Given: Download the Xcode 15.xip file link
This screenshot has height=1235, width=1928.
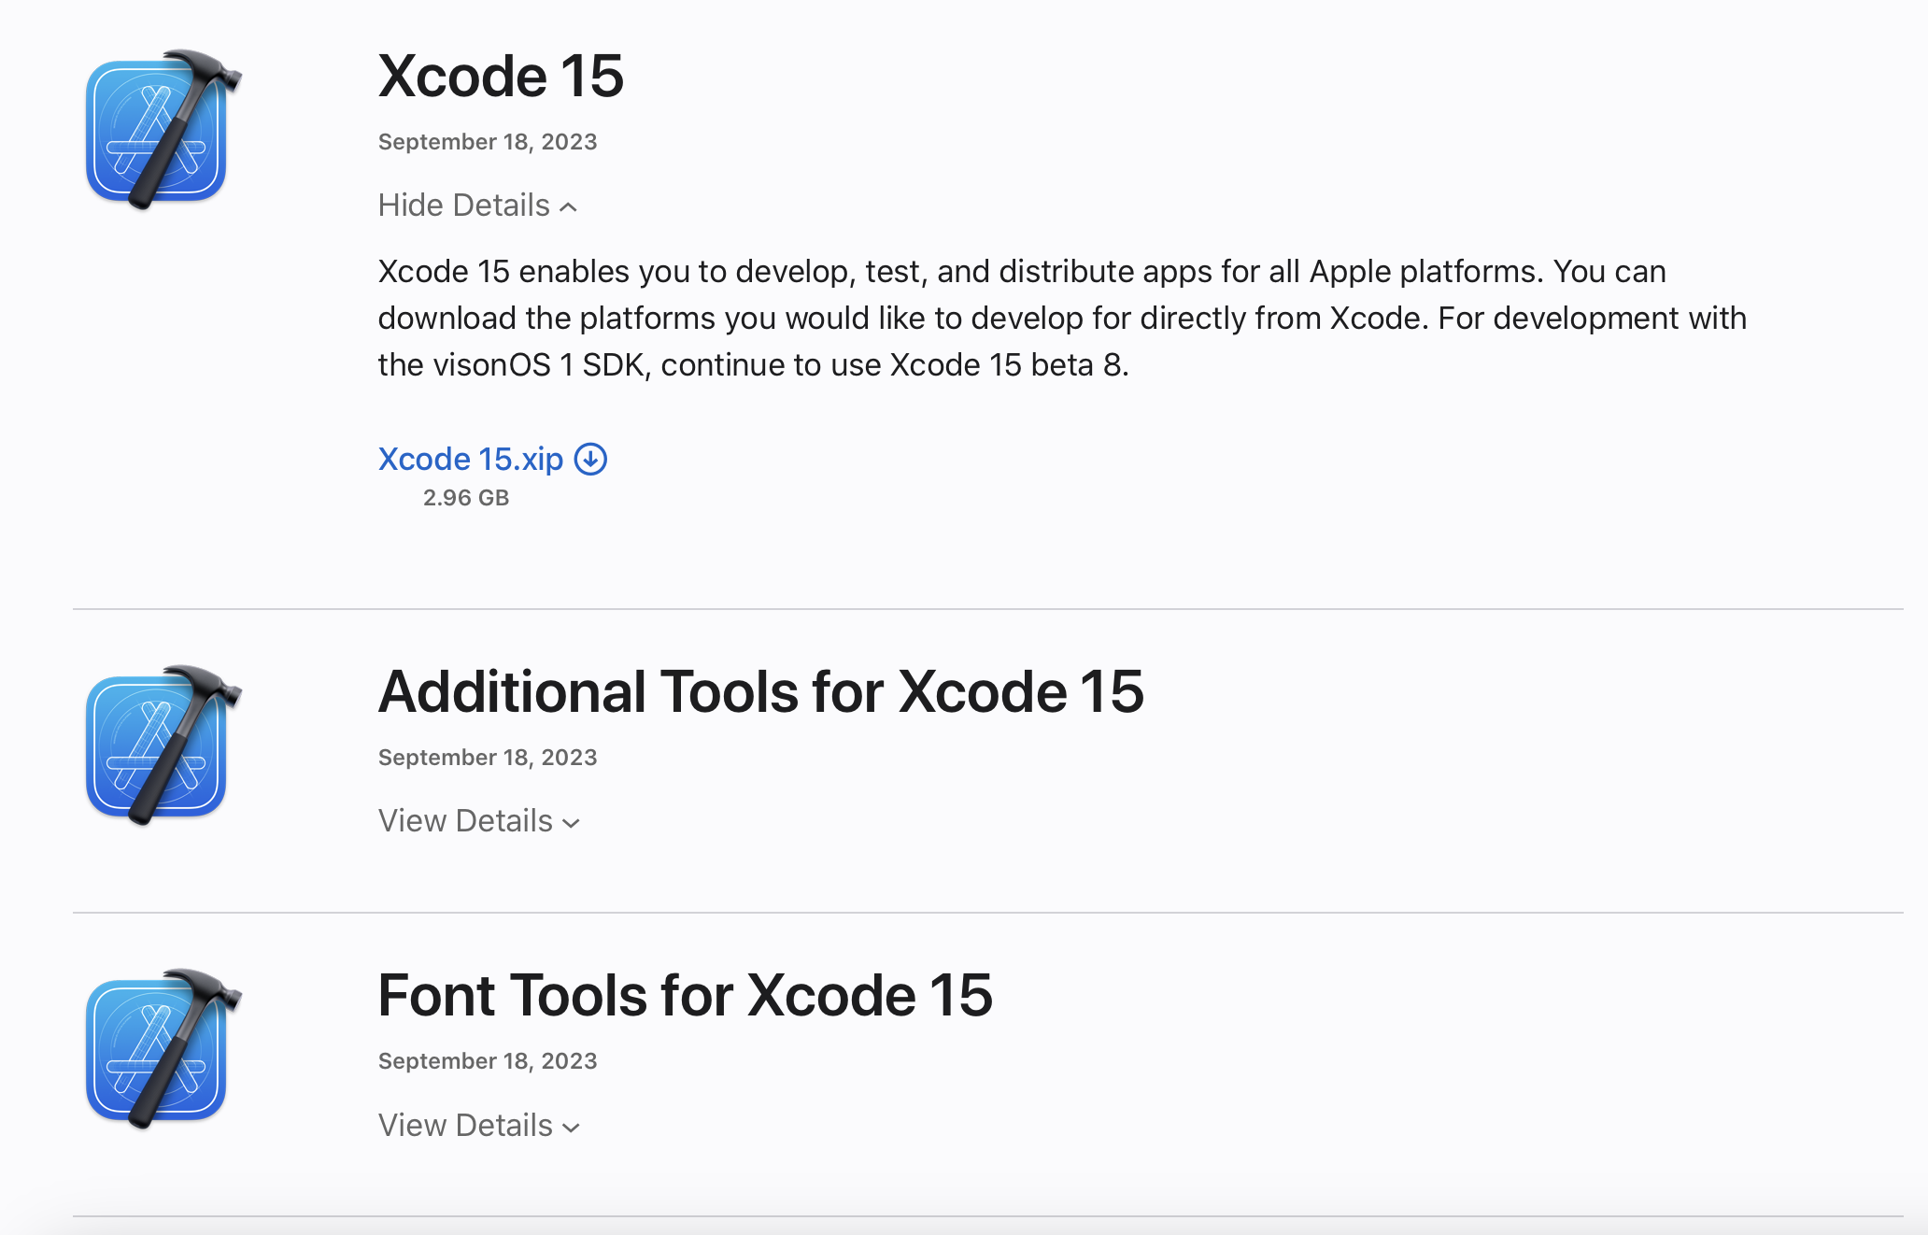Looking at the screenshot, I should click(x=471, y=459).
